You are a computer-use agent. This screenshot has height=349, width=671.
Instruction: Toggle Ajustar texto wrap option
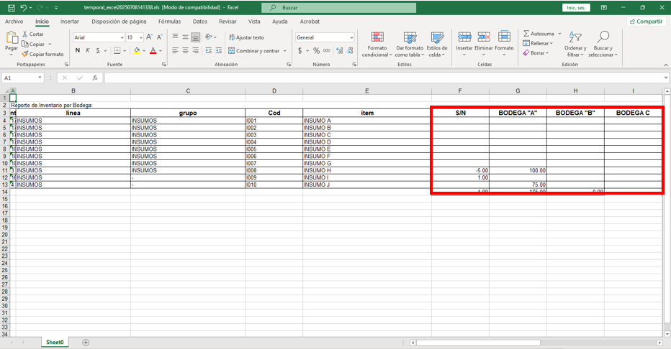246,37
